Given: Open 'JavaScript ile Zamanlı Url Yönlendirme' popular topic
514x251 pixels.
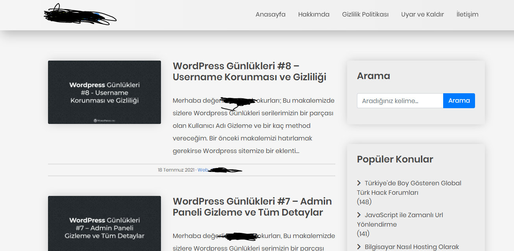Looking at the screenshot, I should (x=400, y=220).
